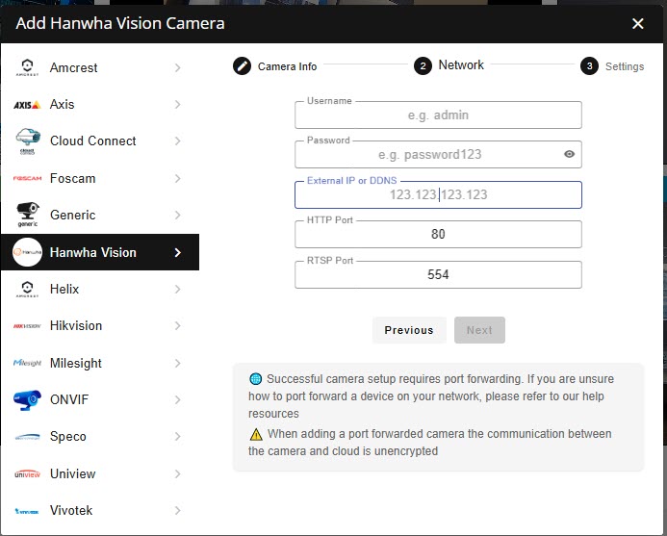Close the Add Hanwha Vision Camera dialog
The image size is (667, 536).
pyautogui.click(x=638, y=23)
